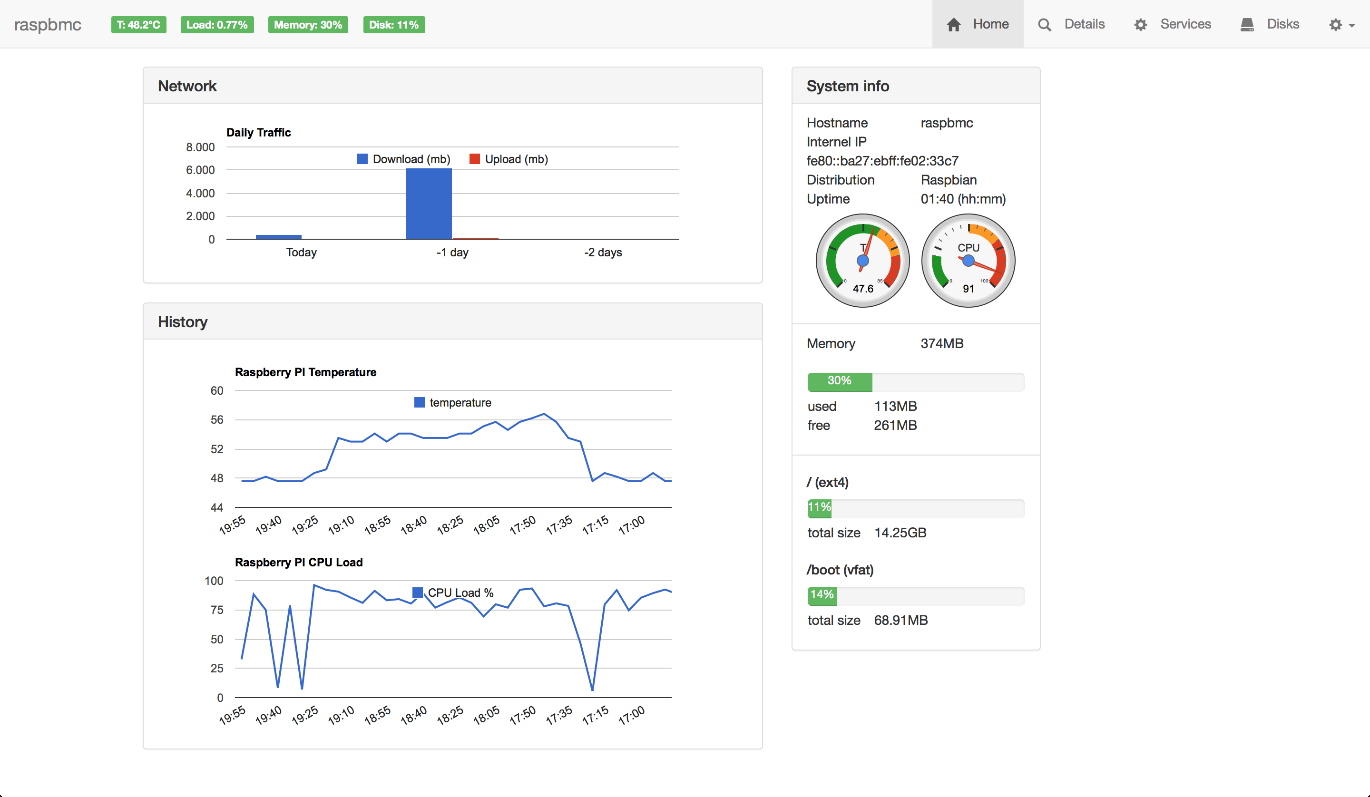The width and height of the screenshot is (1370, 797).
Task: Click the Home house icon
Action: tap(954, 24)
